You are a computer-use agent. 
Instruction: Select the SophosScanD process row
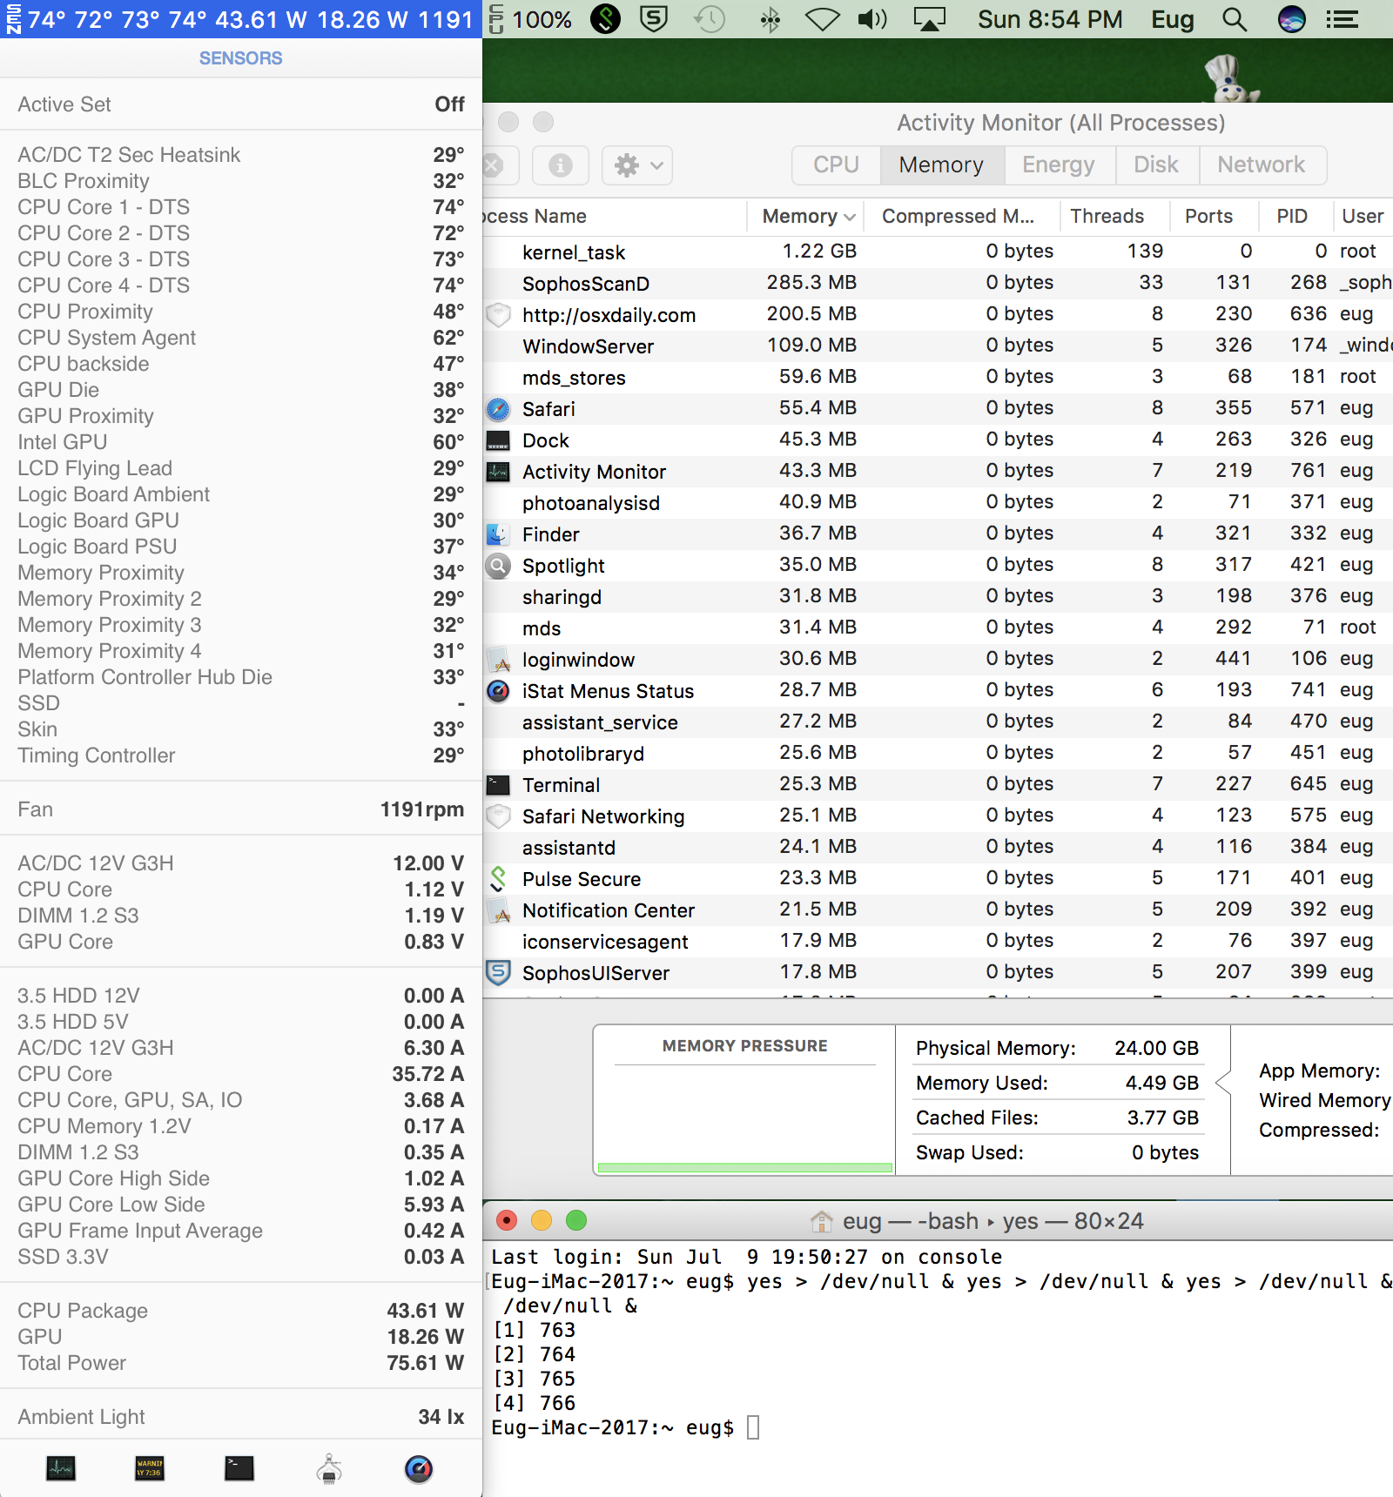pyautogui.click(x=938, y=283)
